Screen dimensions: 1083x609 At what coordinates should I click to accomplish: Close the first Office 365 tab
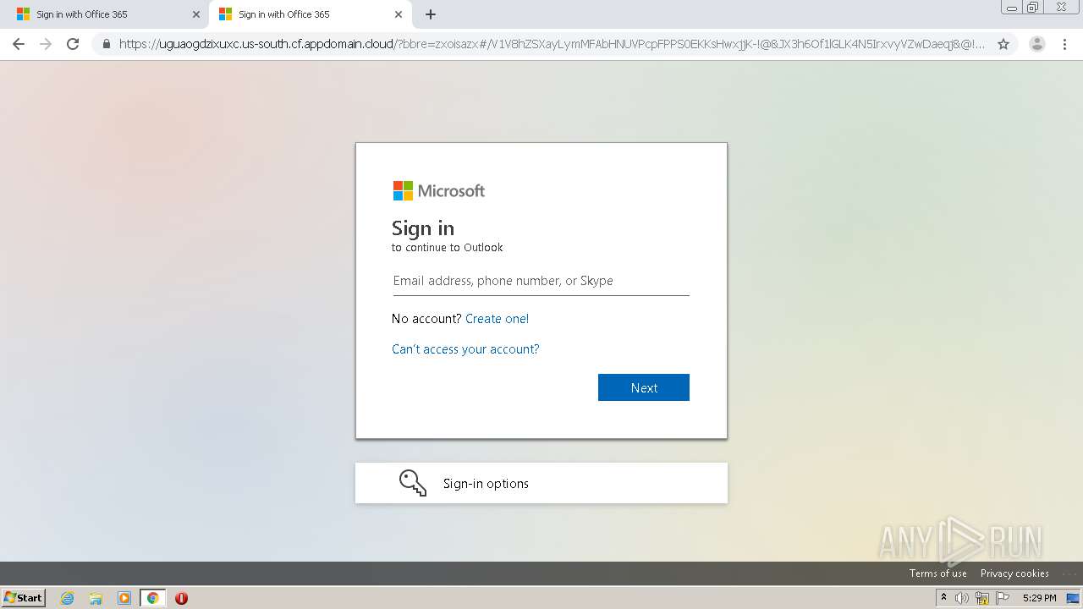click(x=196, y=14)
